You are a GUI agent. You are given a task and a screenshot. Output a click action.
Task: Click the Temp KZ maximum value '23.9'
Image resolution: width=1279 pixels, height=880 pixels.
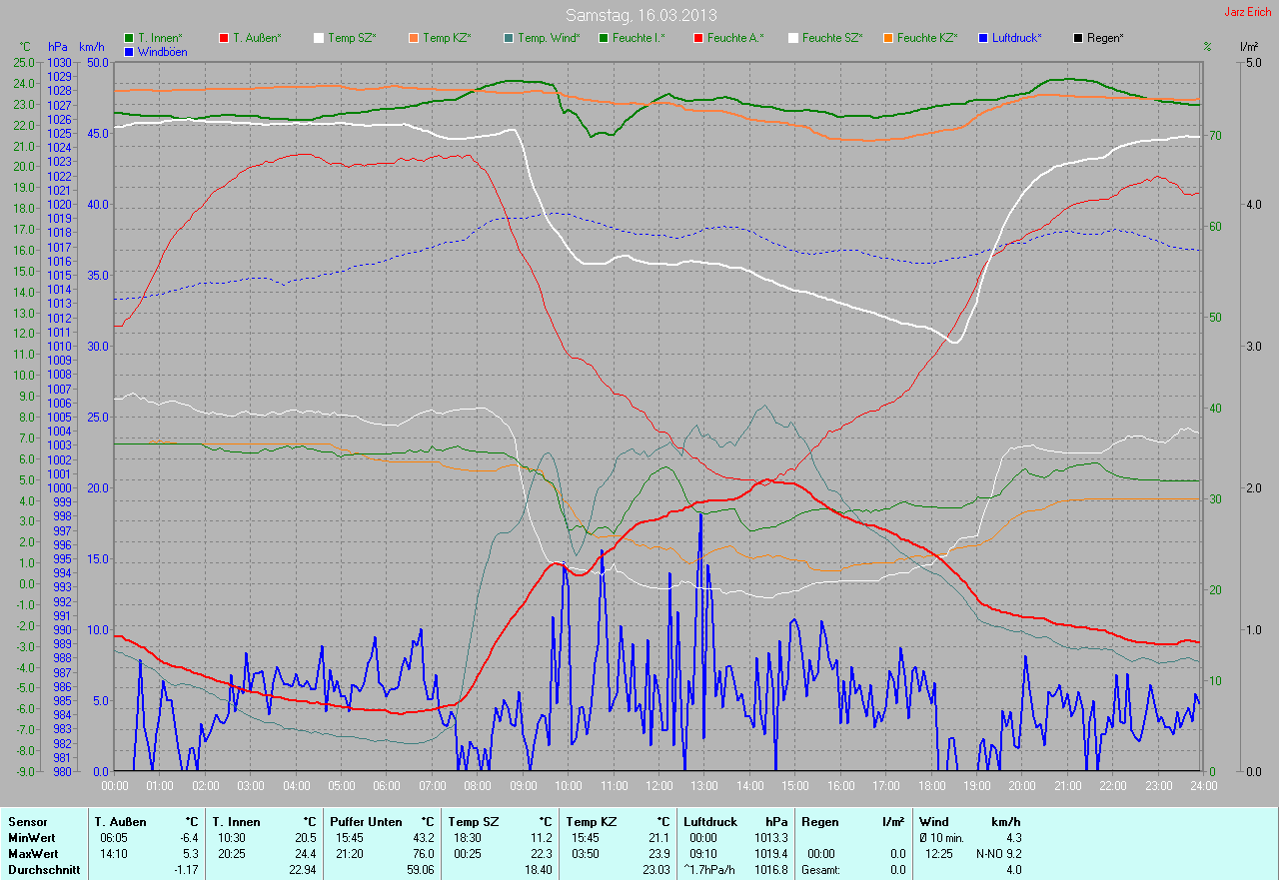point(658,854)
